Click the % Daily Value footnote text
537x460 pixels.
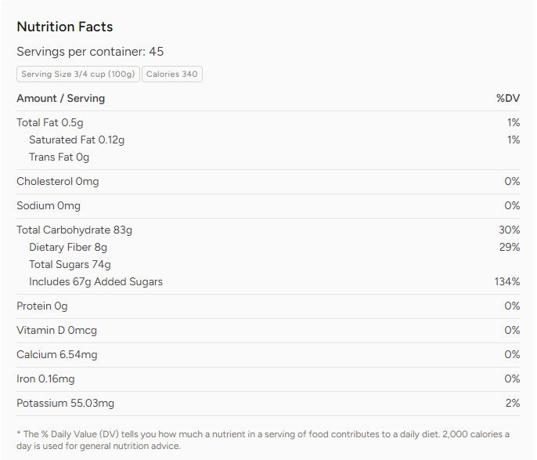click(x=262, y=440)
